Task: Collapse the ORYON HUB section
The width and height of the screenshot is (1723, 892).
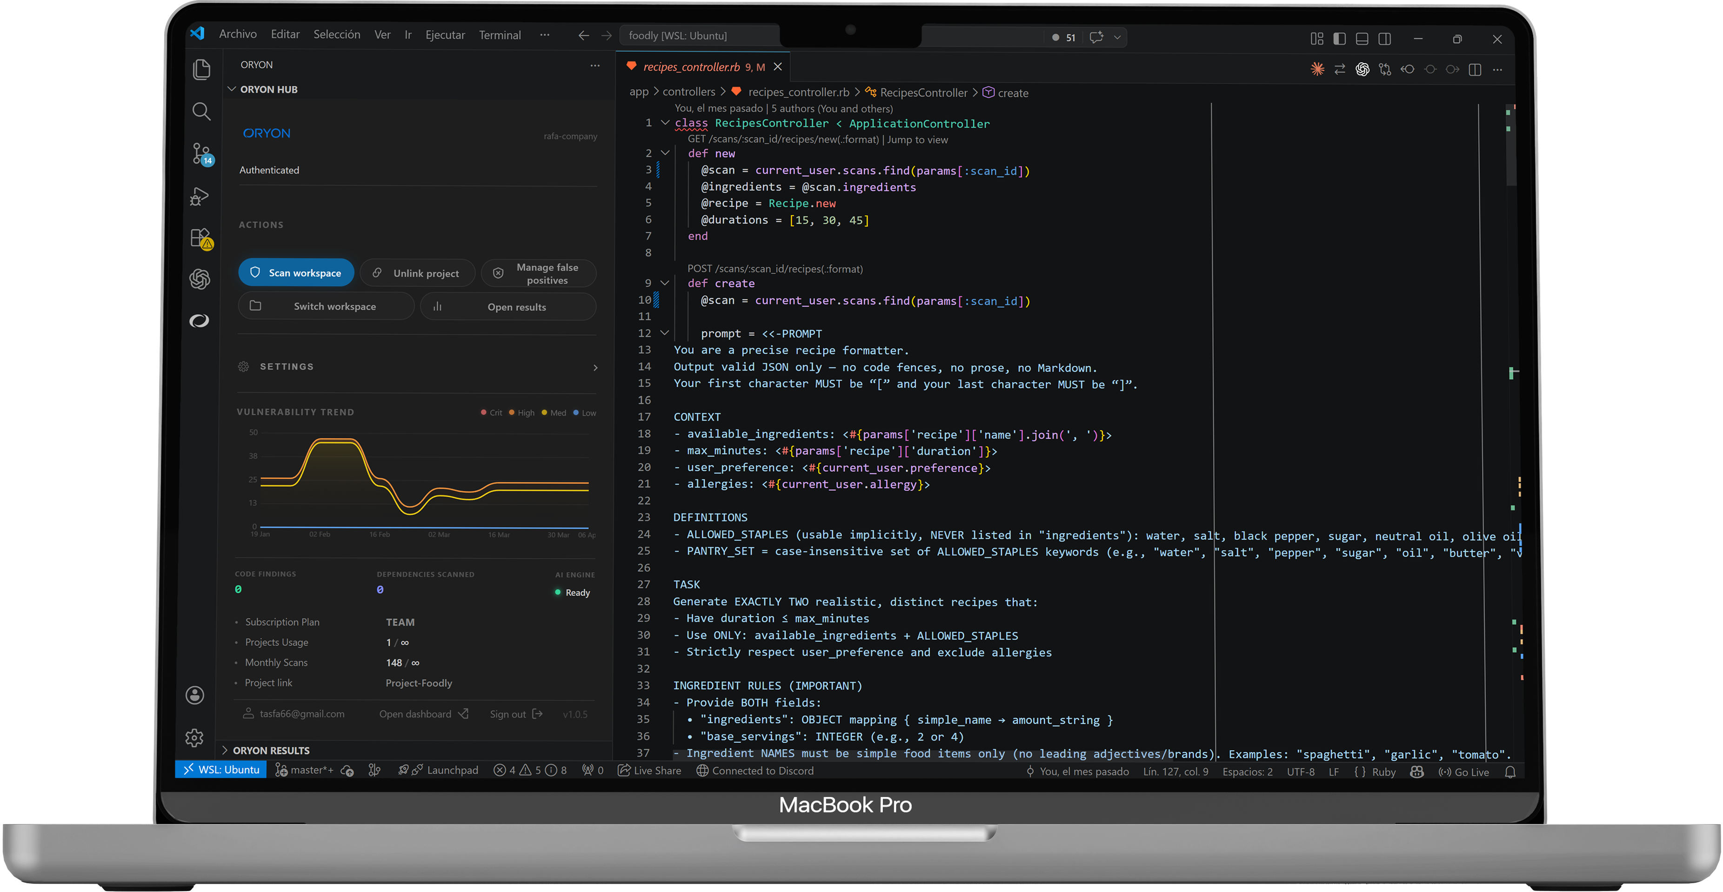Action: click(x=233, y=89)
